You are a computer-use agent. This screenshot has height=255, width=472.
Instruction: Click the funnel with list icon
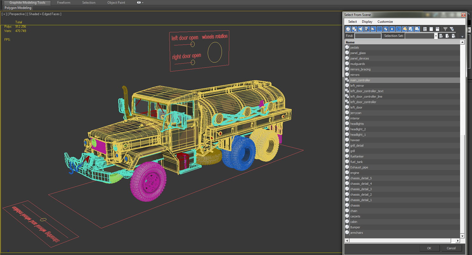tap(452, 29)
